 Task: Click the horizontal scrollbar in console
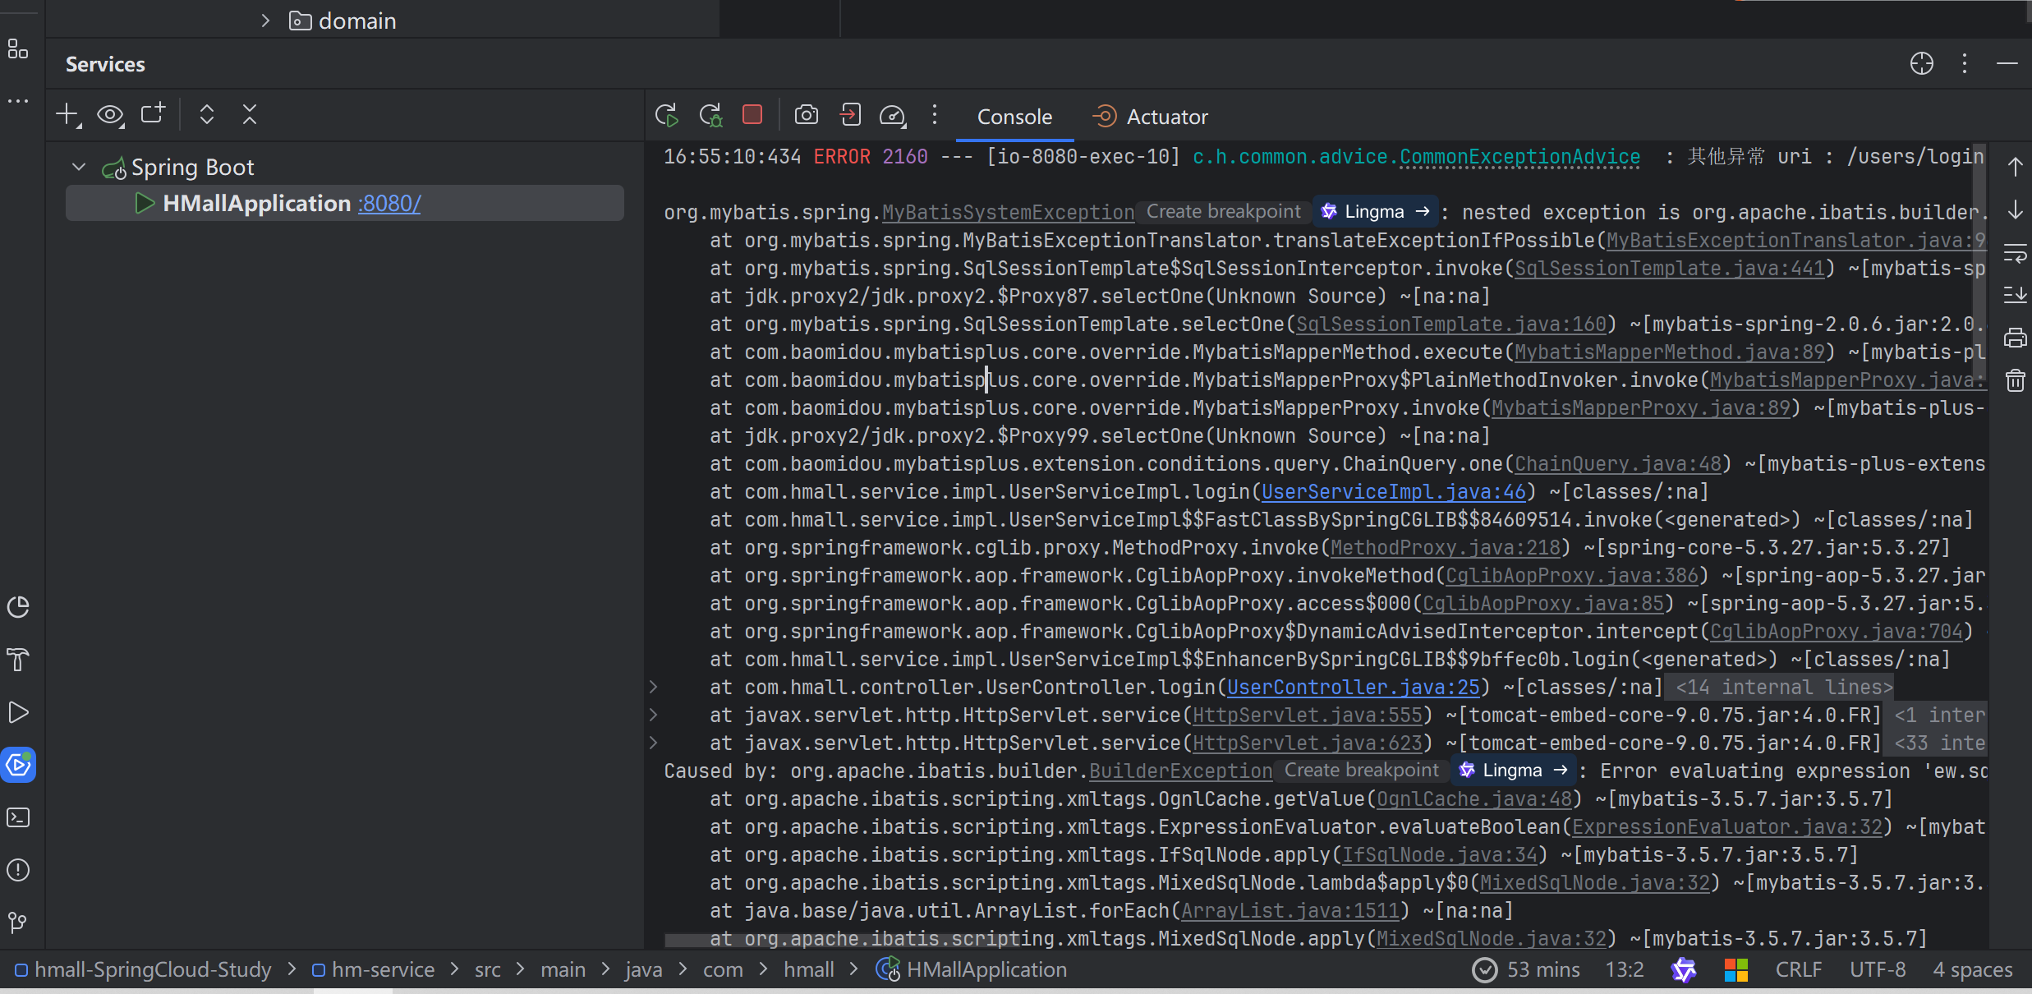pyautogui.click(x=844, y=941)
